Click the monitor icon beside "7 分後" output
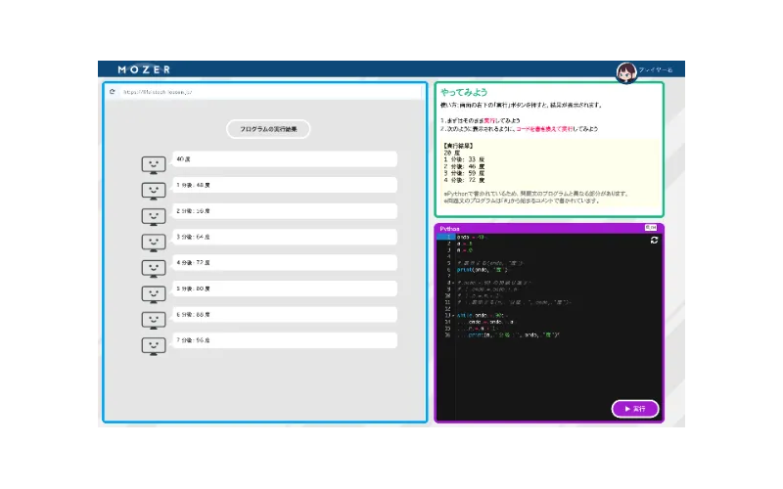Viewport: 783px width, 489px height. pyautogui.click(x=152, y=345)
